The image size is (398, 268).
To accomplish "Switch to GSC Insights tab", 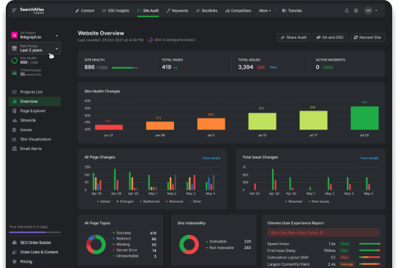I will (116, 11).
